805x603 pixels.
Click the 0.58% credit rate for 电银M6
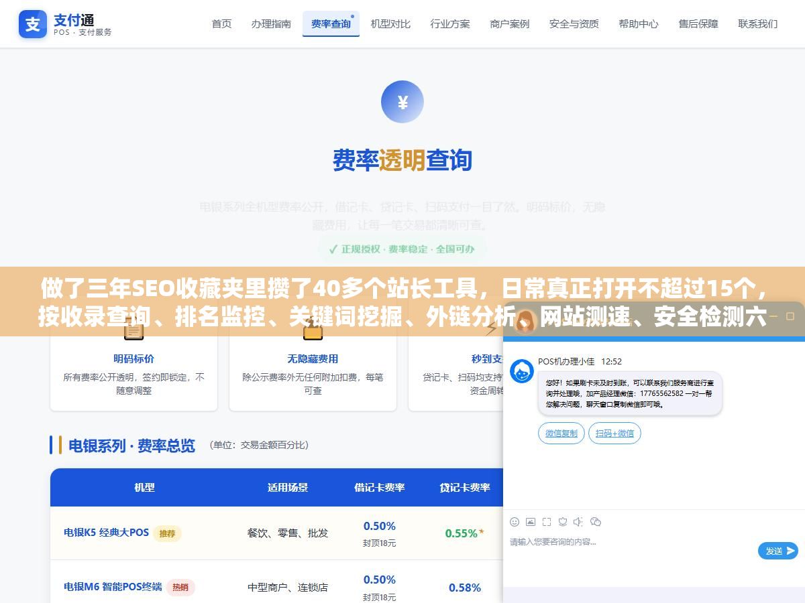click(x=464, y=587)
